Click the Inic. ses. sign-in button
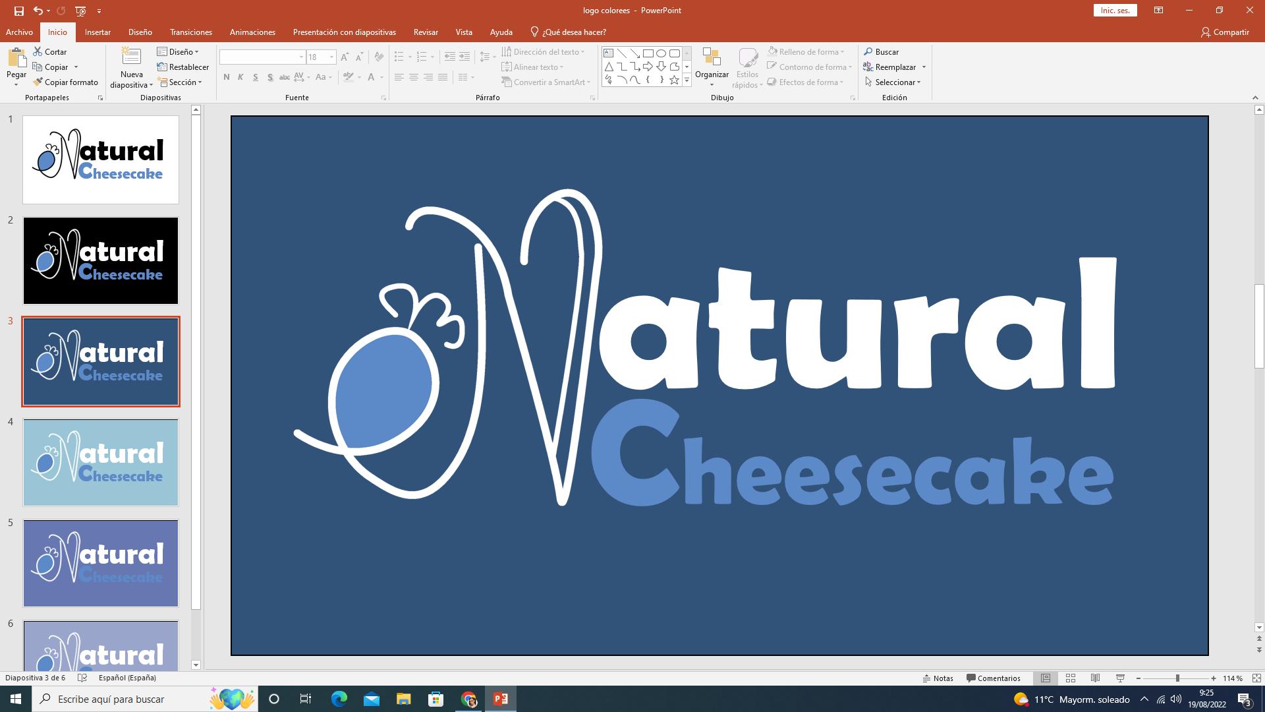Viewport: 1265px width, 712px height. (x=1115, y=11)
